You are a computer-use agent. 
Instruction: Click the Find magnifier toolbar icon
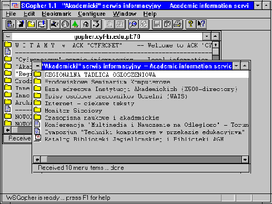133,24
